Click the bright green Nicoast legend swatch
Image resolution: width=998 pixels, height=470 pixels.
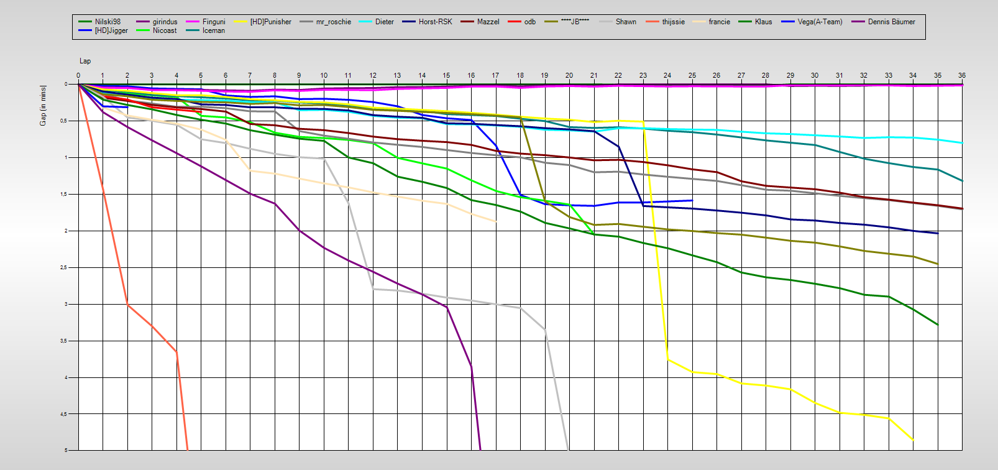coord(144,30)
